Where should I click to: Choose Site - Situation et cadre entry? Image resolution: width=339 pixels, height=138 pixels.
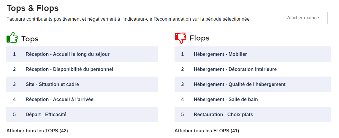[x=52, y=84]
